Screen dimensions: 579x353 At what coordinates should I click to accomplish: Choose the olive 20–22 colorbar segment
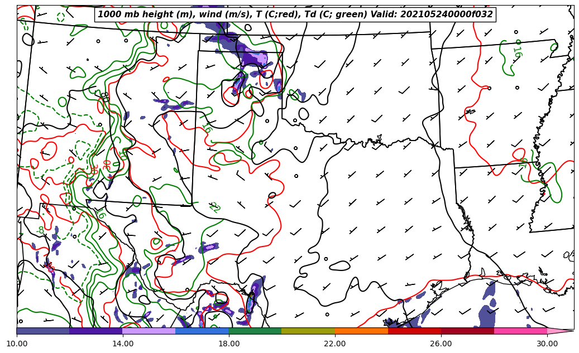tap(308, 331)
